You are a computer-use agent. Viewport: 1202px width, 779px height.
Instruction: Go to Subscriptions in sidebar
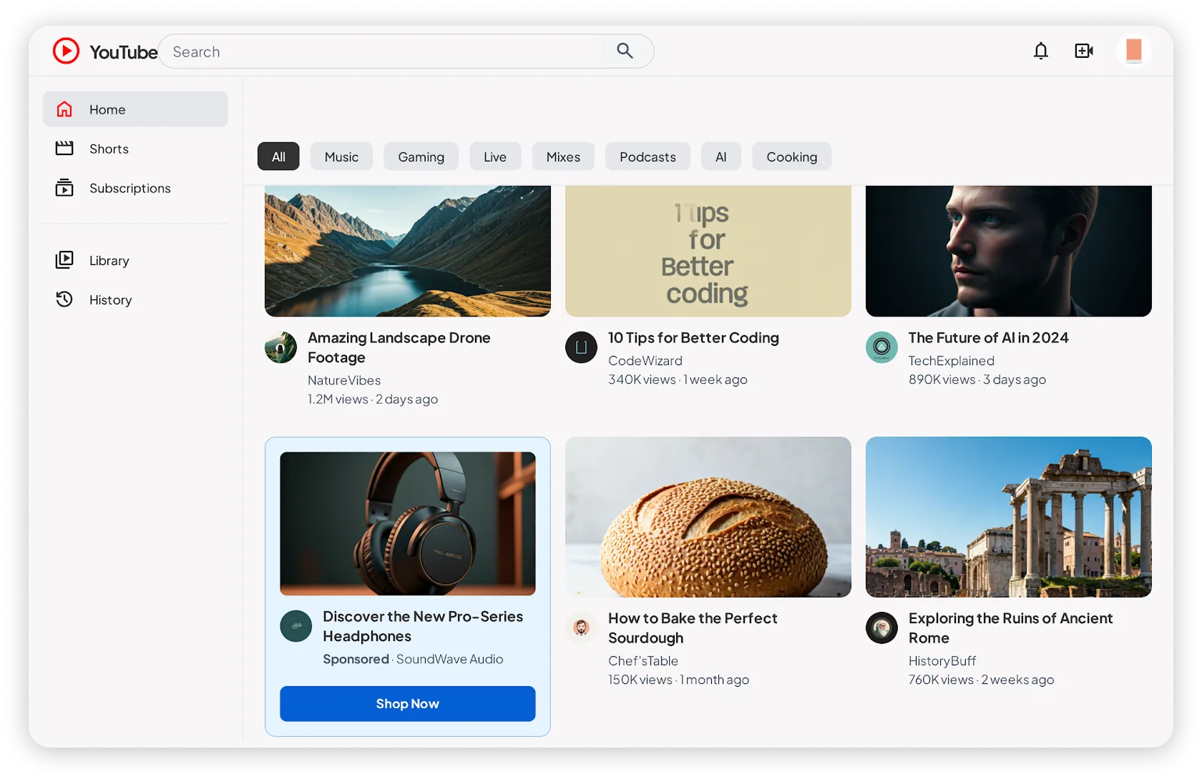point(130,188)
